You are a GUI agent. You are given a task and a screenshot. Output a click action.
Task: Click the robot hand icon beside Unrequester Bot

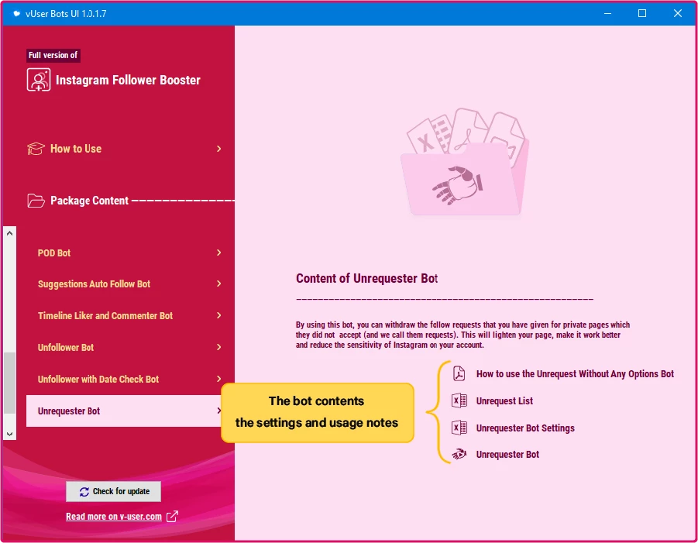(459, 455)
